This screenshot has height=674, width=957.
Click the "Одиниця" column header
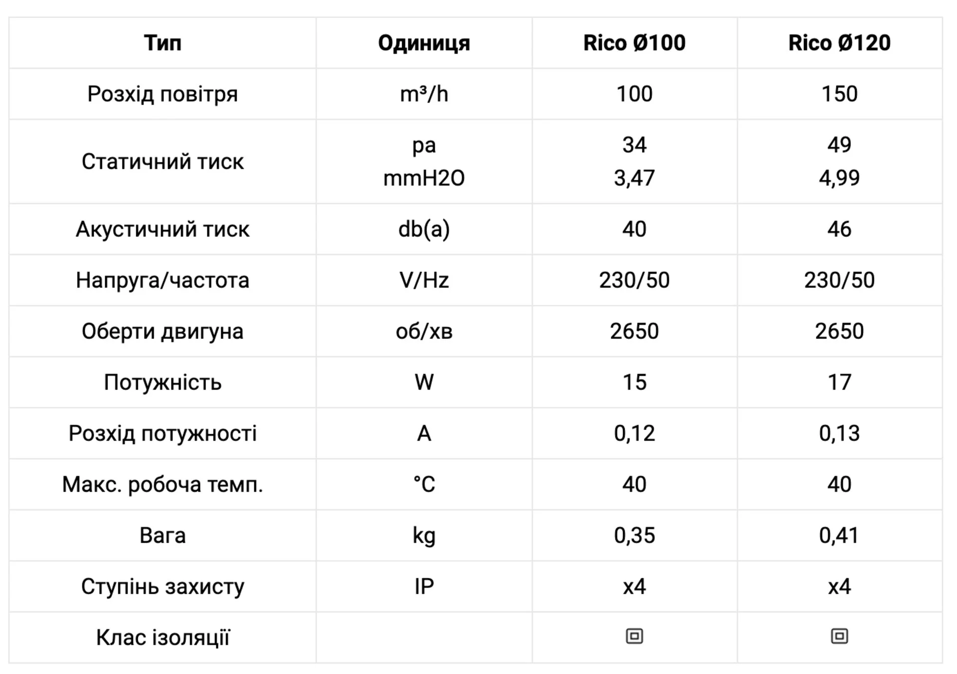pyautogui.click(x=424, y=43)
